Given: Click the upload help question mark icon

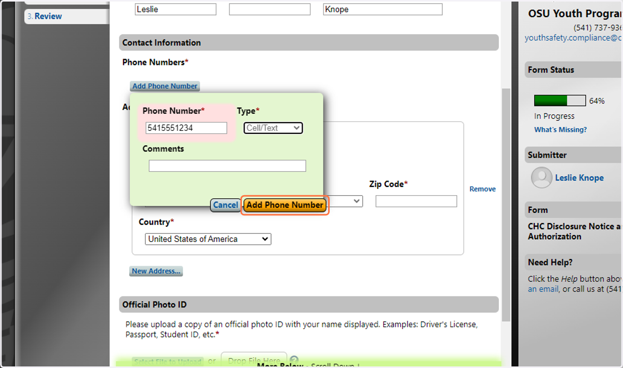Looking at the screenshot, I should 294,360.
